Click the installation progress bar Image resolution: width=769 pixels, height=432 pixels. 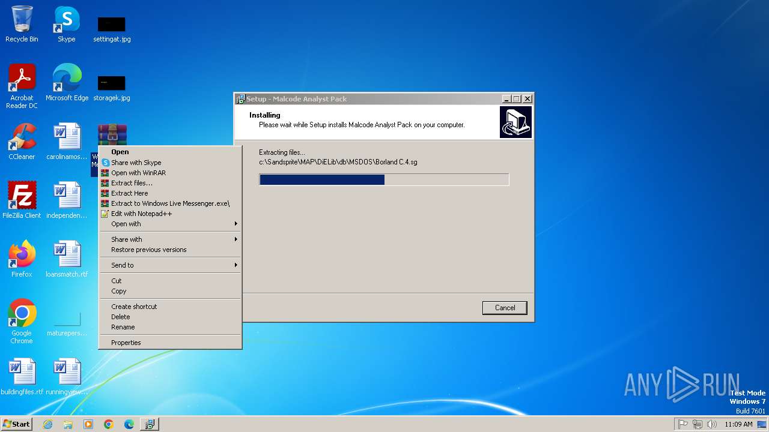point(384,179)
